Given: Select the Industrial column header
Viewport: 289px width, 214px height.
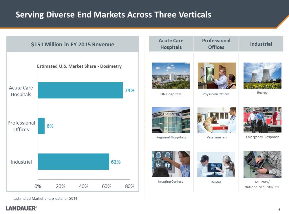Looking at the screenshot, I should click(261, 44).
